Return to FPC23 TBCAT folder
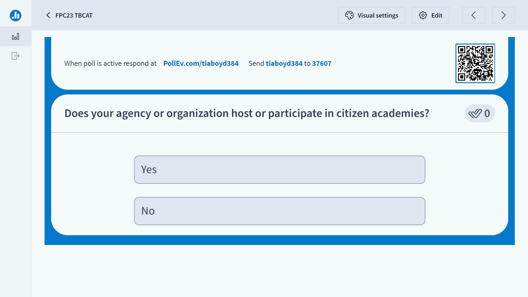 tap(74, 15)
